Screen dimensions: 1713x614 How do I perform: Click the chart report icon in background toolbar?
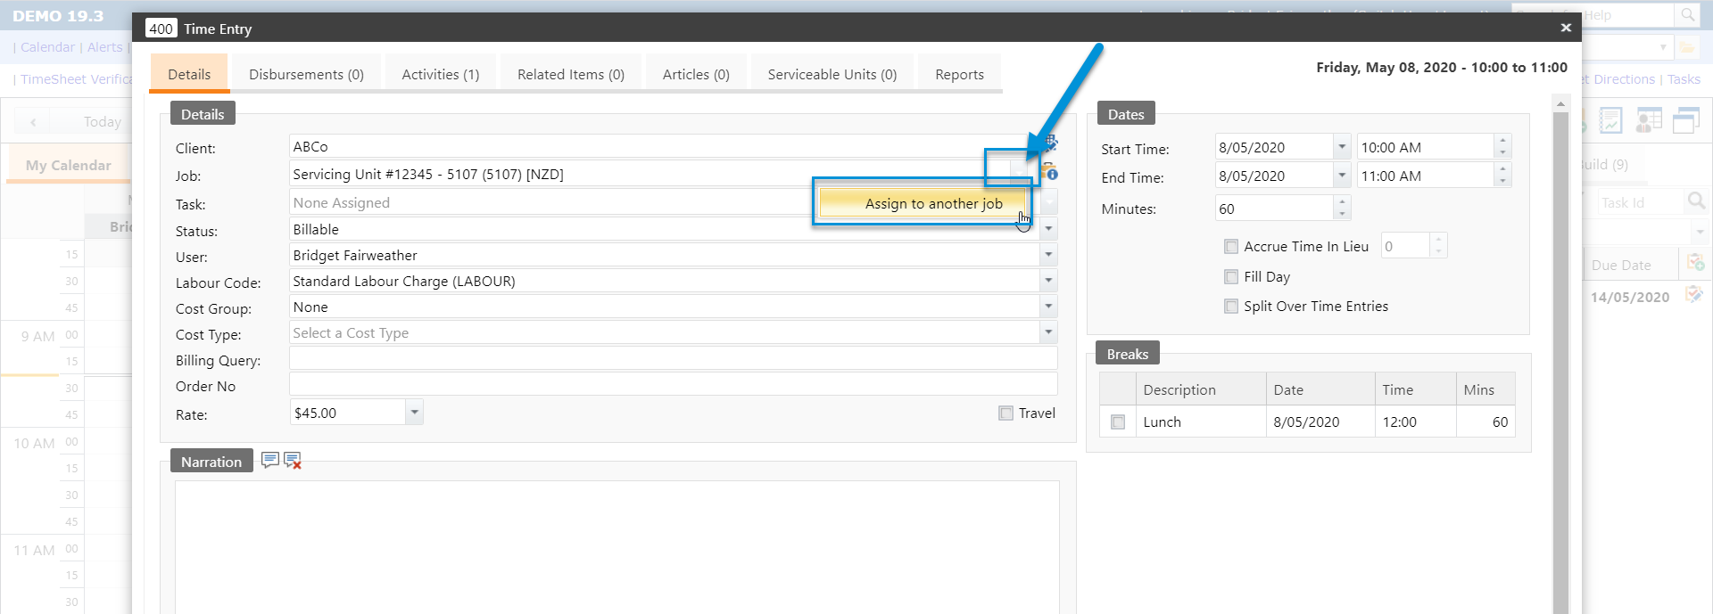1610,120
